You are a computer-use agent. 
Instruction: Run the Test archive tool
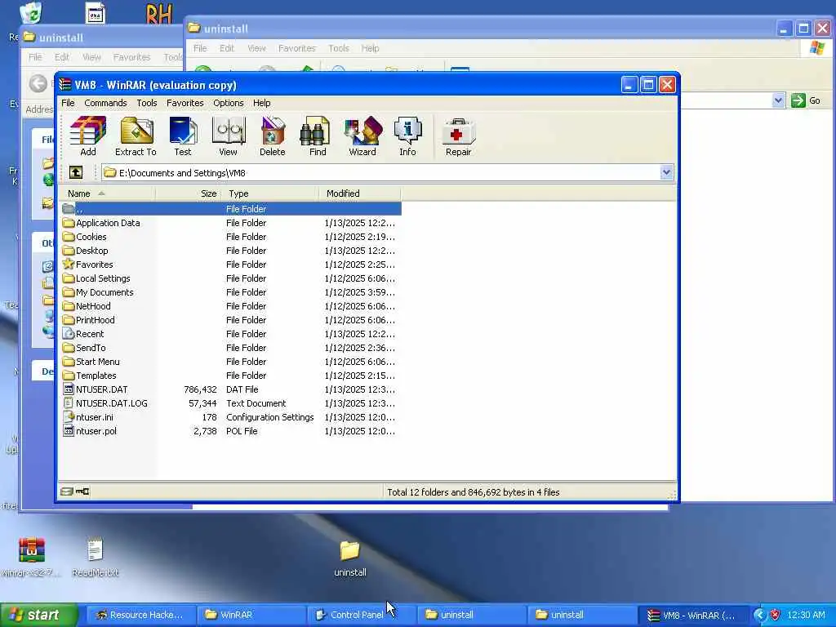[183, 136]
